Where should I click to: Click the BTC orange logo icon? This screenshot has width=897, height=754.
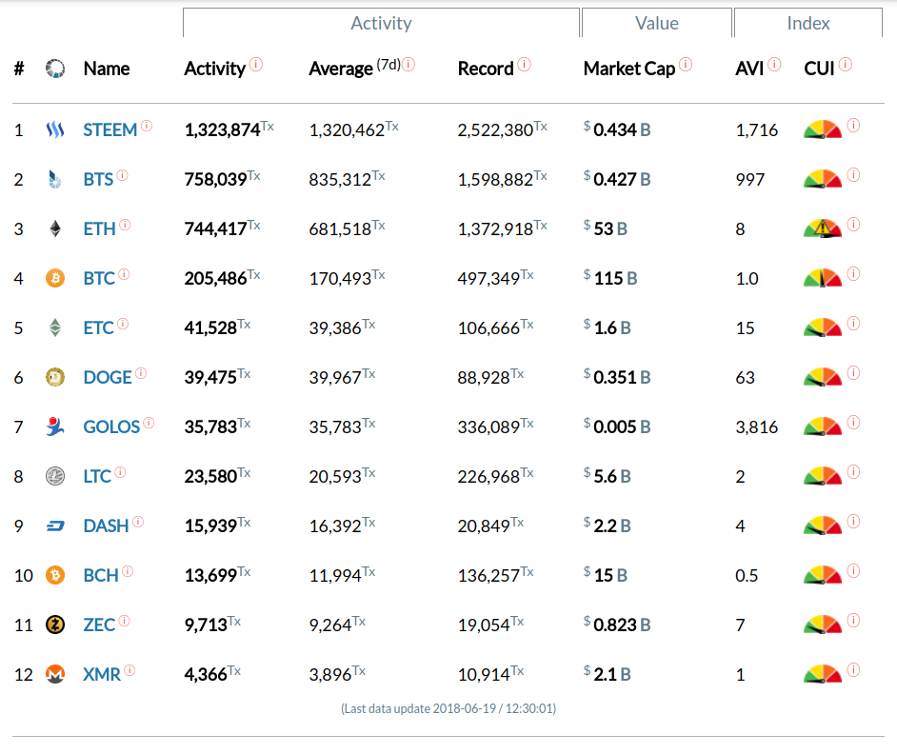[x=55, y=279]
